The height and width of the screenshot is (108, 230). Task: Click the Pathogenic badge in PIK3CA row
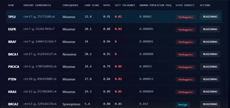coord(185,67)
